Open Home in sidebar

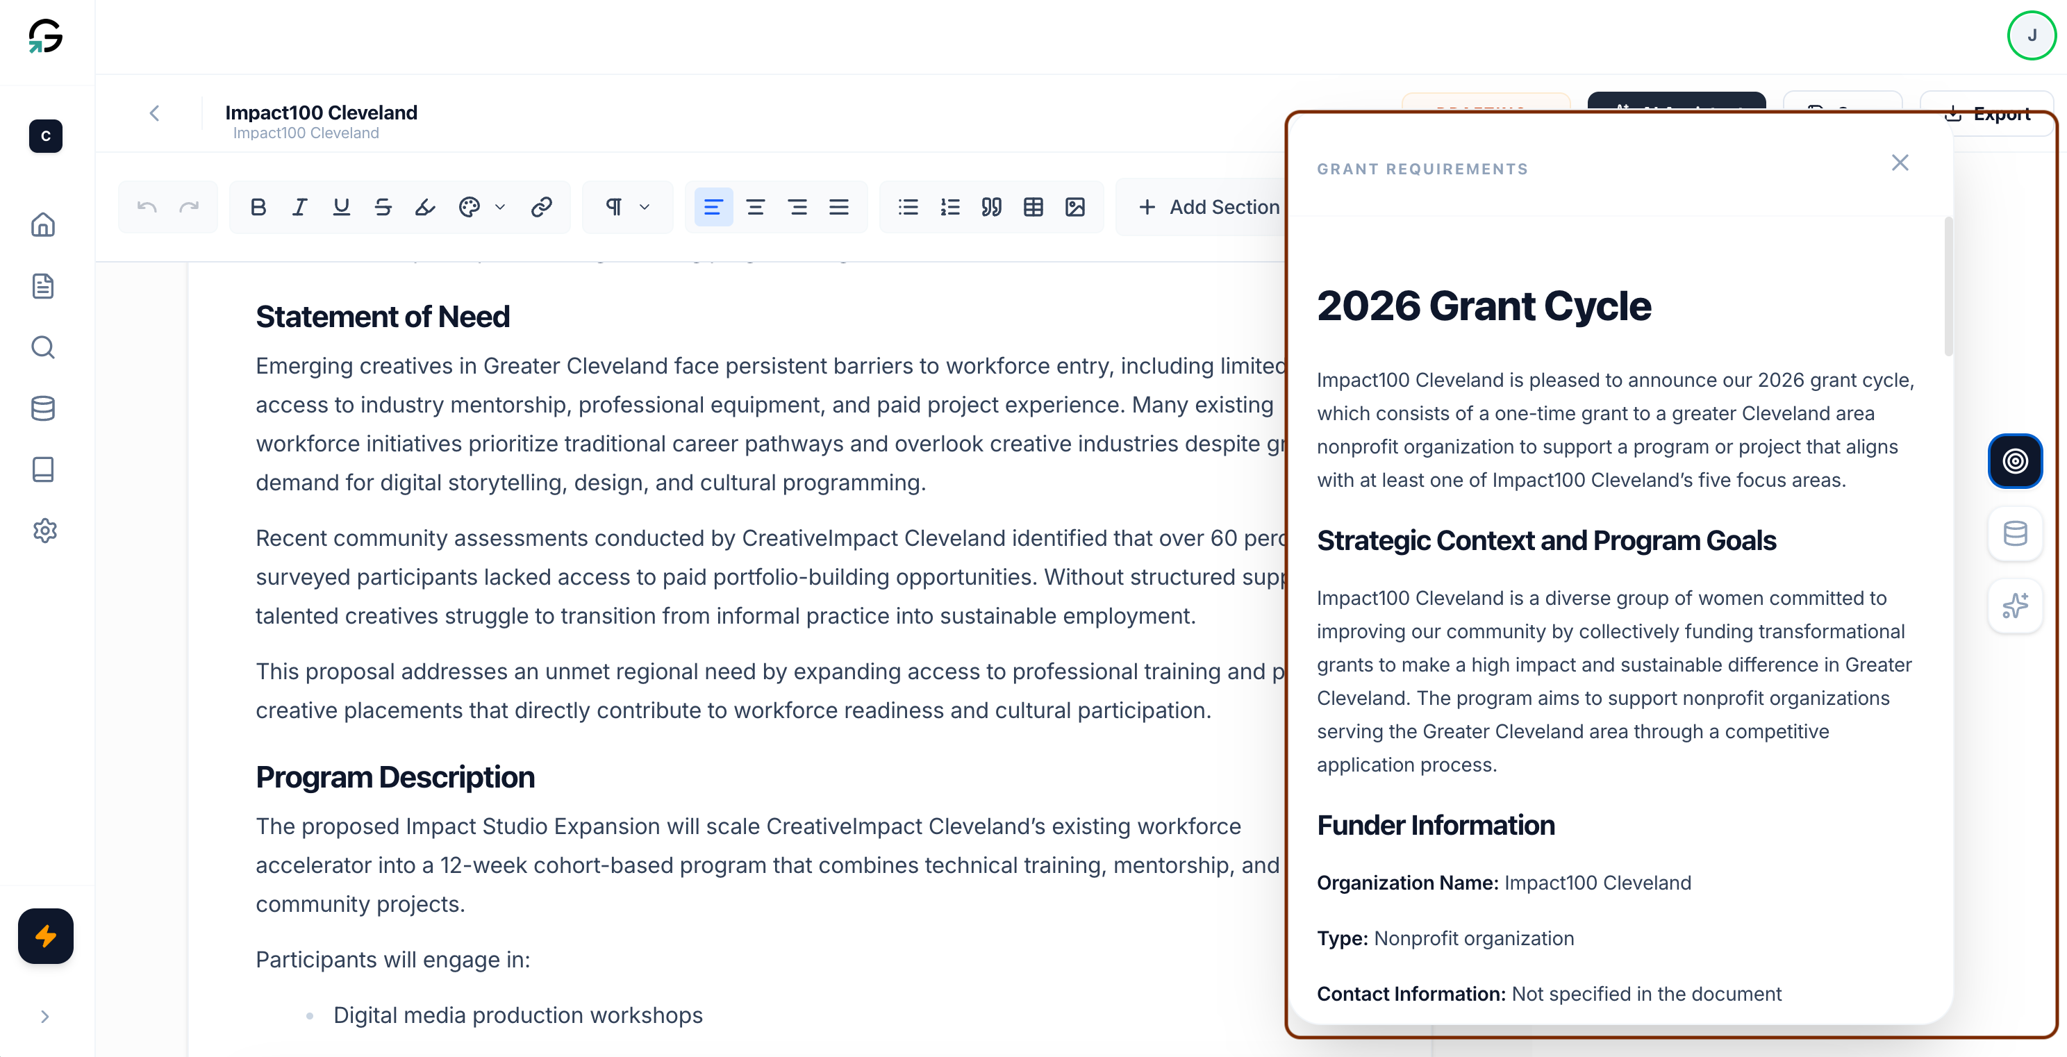tap(43, 225)
